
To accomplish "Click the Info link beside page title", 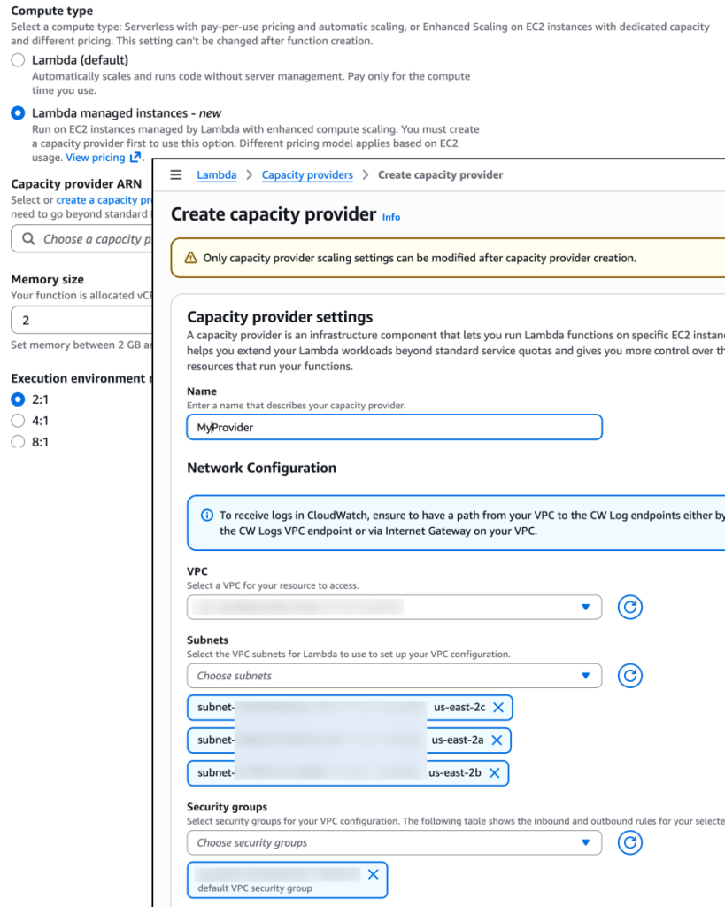I will [390, 217].
